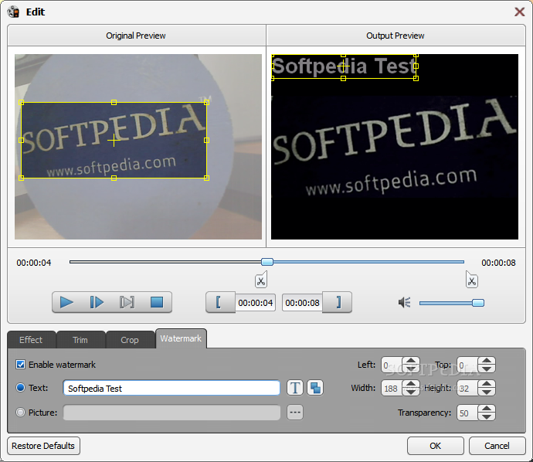Viewport: 533px width, 462px height.
Task: Click the Transparency value field
Action: (467, 413)
